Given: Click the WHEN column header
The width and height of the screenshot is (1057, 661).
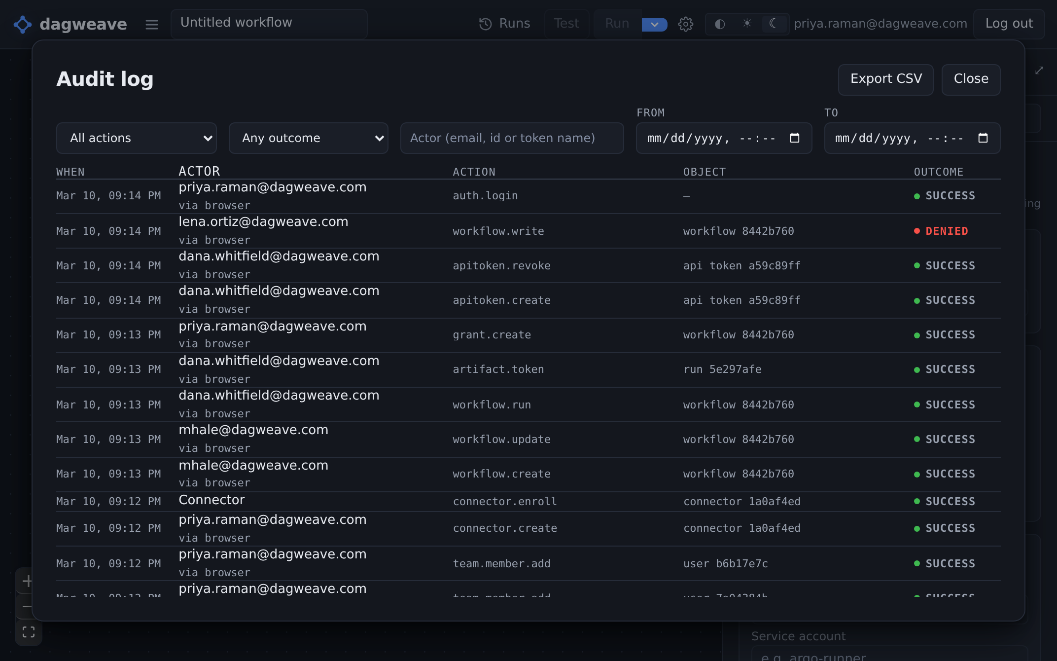Looking at the screenshot, I should coord(70,172).
